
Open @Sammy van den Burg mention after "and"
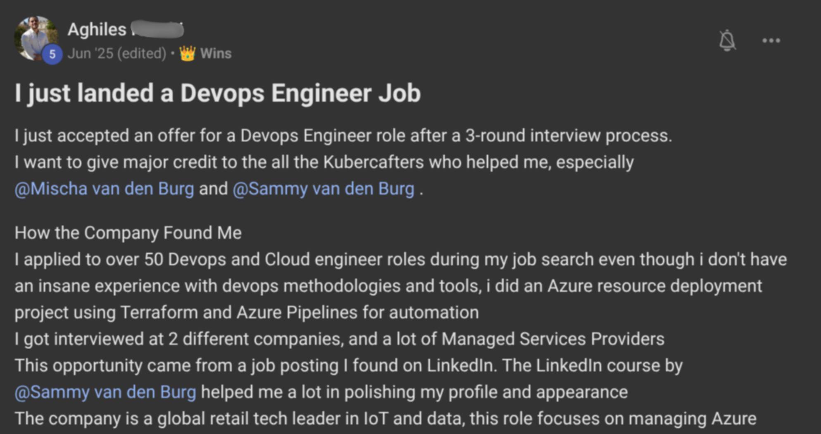click(323, 189)
